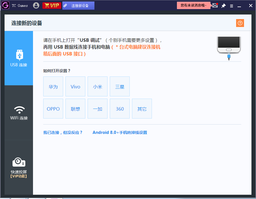
Task: Click the 连接新的设备 page title
Action: pyautogui.click(x=27, y=23)
